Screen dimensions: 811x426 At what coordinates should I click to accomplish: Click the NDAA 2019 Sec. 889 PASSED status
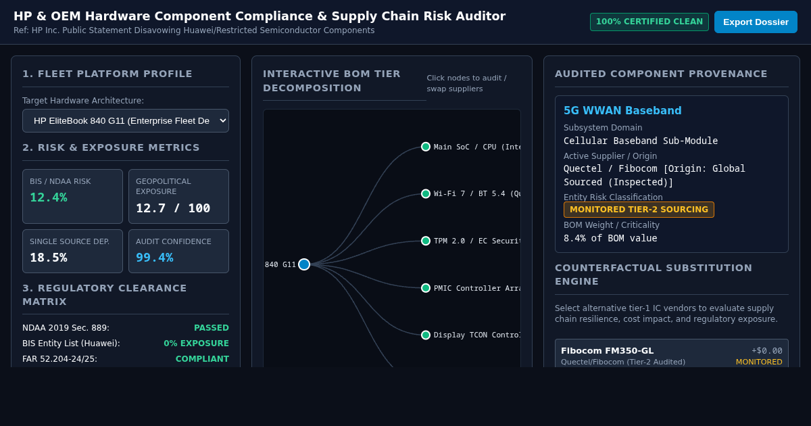(x=212, y=328)
